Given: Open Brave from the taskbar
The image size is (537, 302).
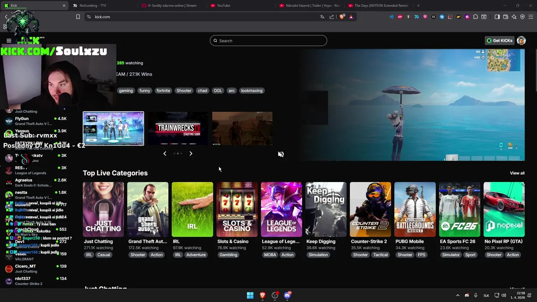Looking at the screenshot, I should (x=263, y=295).
